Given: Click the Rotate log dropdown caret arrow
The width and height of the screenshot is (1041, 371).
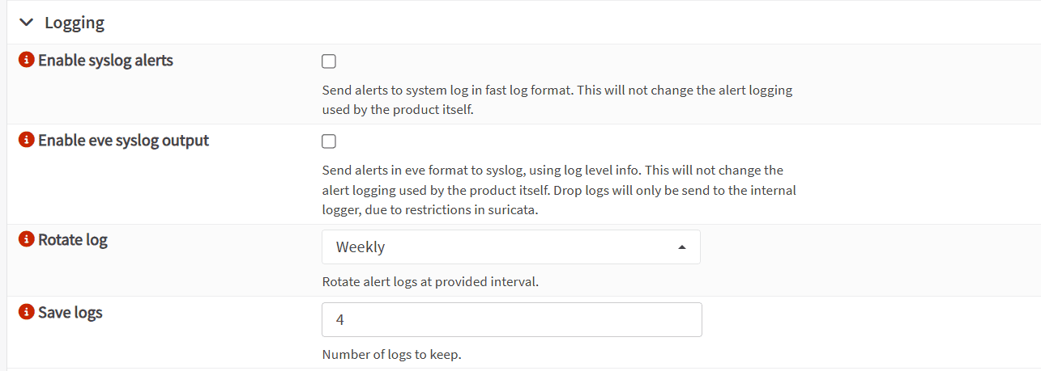Looking at the screenshot, I should [x=682, y=247].
